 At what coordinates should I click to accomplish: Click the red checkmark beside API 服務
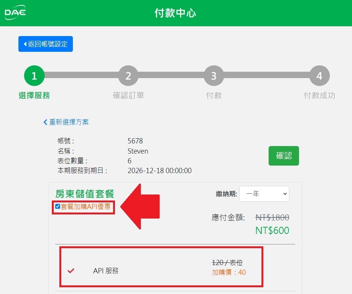71,270
